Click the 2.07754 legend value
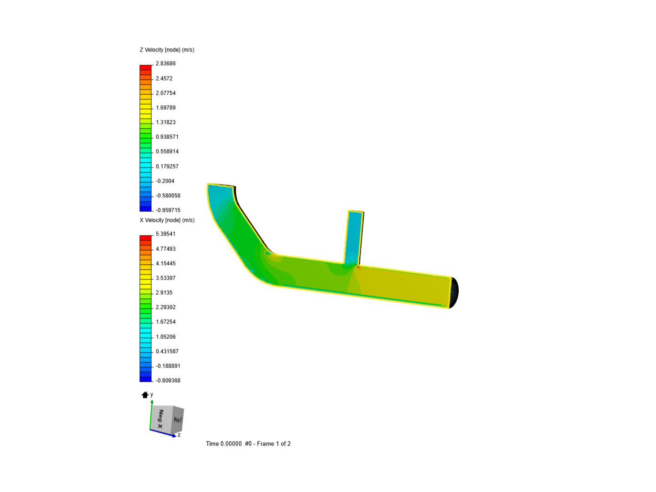This screenshot has height=492, width=656. 165,93
